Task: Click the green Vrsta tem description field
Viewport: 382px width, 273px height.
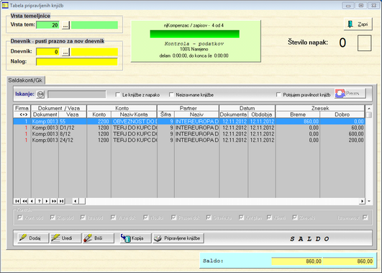Action: click(x=94, y=25)
